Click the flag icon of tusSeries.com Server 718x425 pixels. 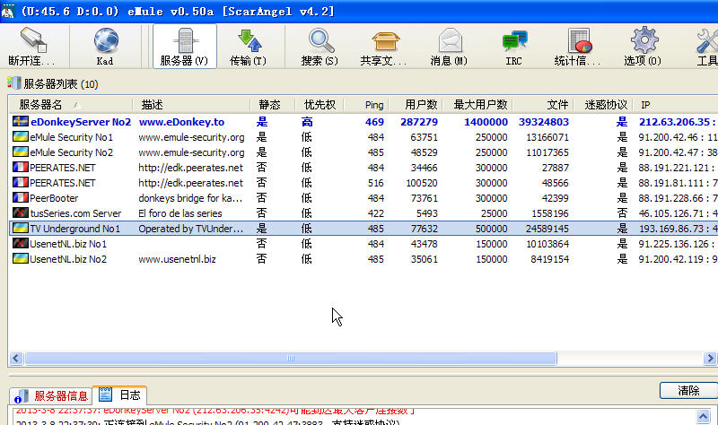(20, 212)
